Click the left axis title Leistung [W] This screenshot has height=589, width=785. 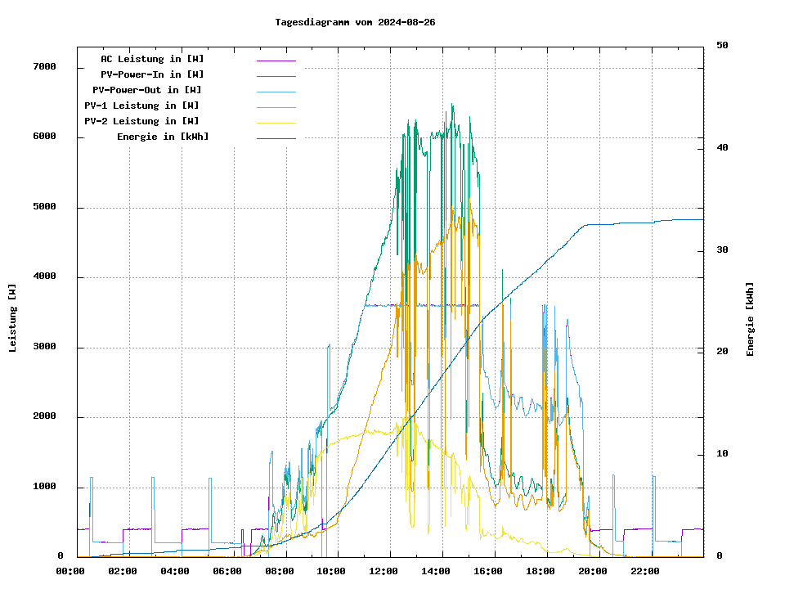click(13, 318)
